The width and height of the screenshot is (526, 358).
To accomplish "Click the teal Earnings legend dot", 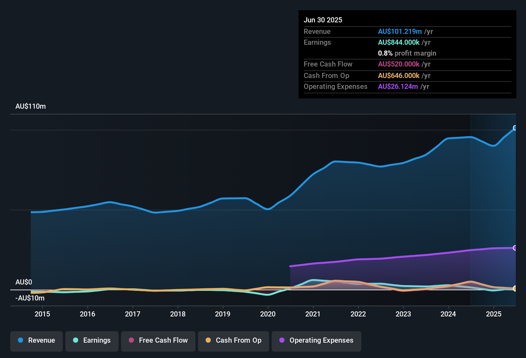I will [76, 340].
